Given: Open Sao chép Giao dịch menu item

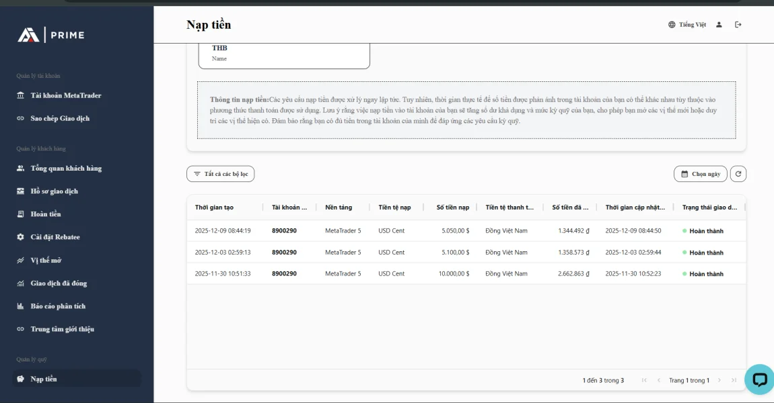Looking at the screenshot, I should pos(60,118).
